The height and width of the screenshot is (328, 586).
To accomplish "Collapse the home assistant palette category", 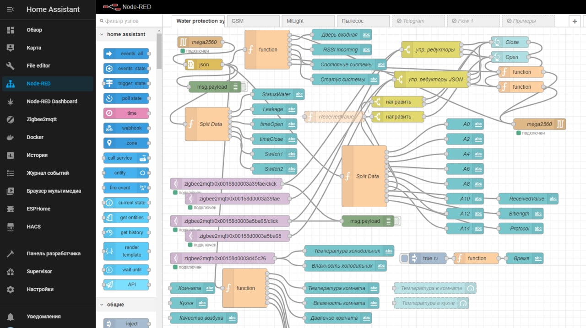I will (126, 34).
